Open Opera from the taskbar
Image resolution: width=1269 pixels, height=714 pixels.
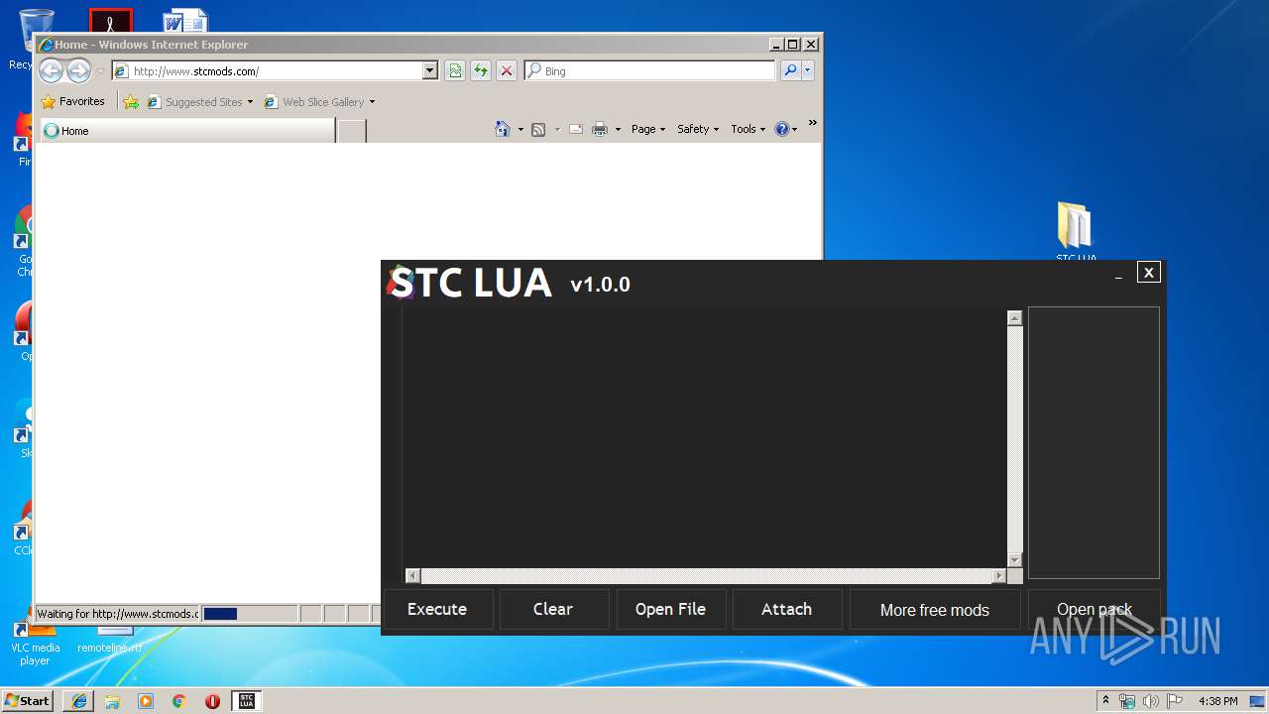[x=212, y=701]
